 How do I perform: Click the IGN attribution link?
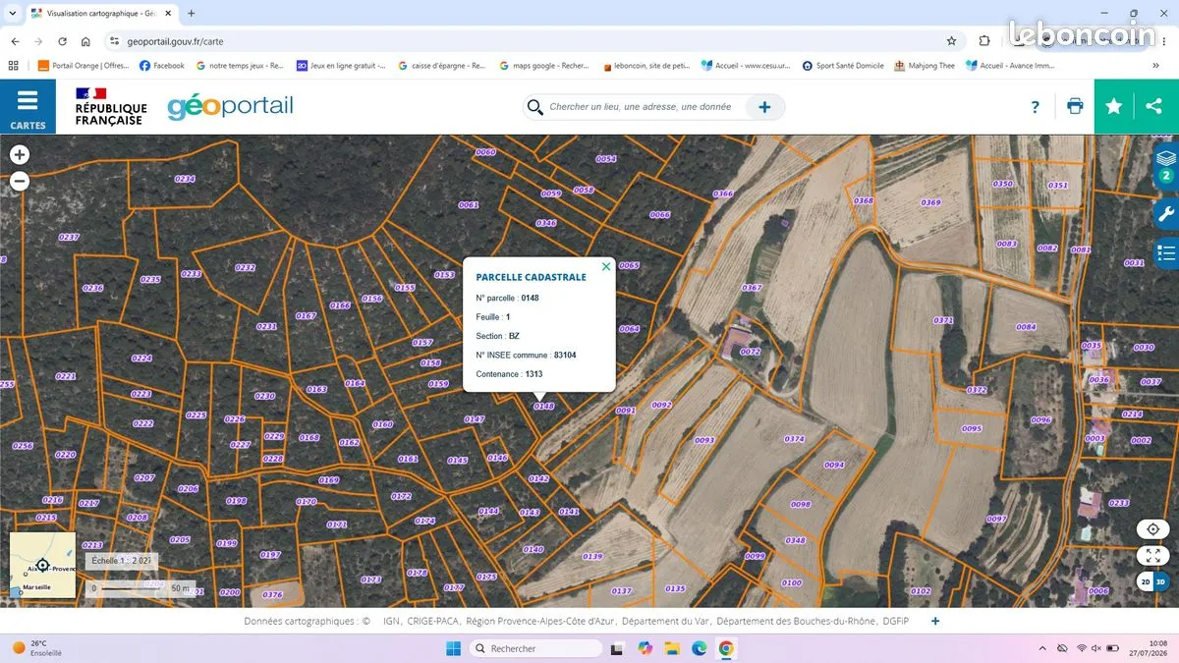(391, 621)
